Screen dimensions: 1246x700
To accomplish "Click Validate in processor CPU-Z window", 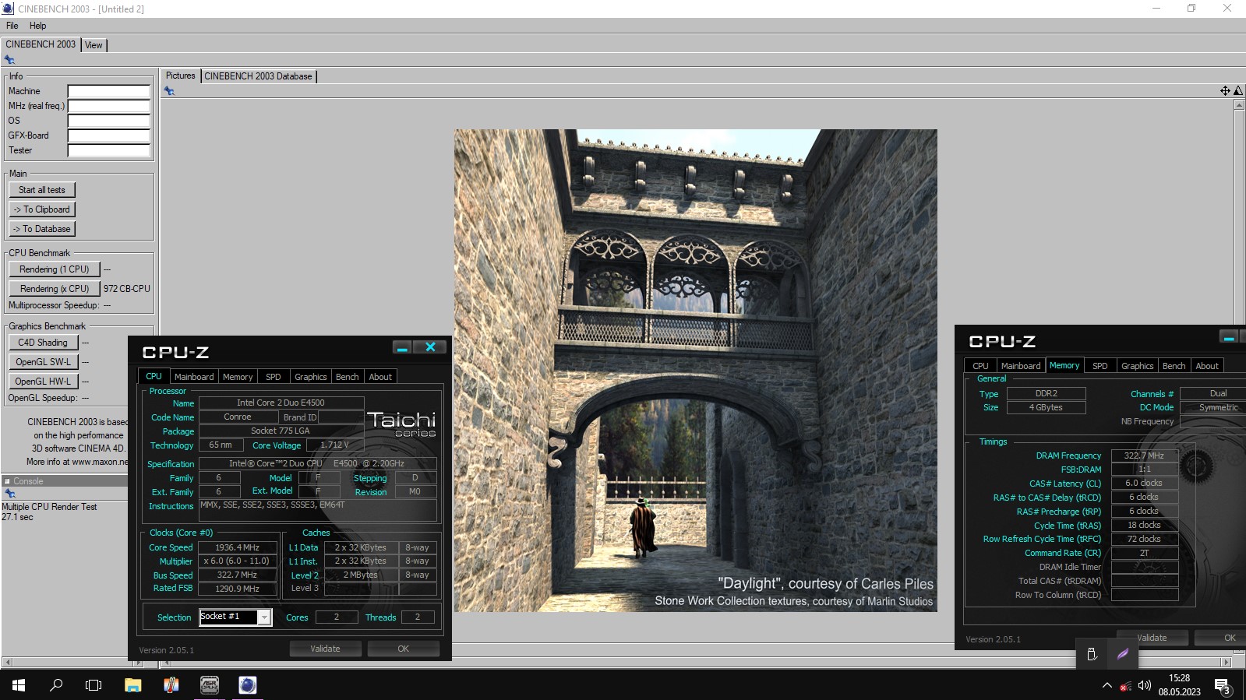I will pos(325,649).
